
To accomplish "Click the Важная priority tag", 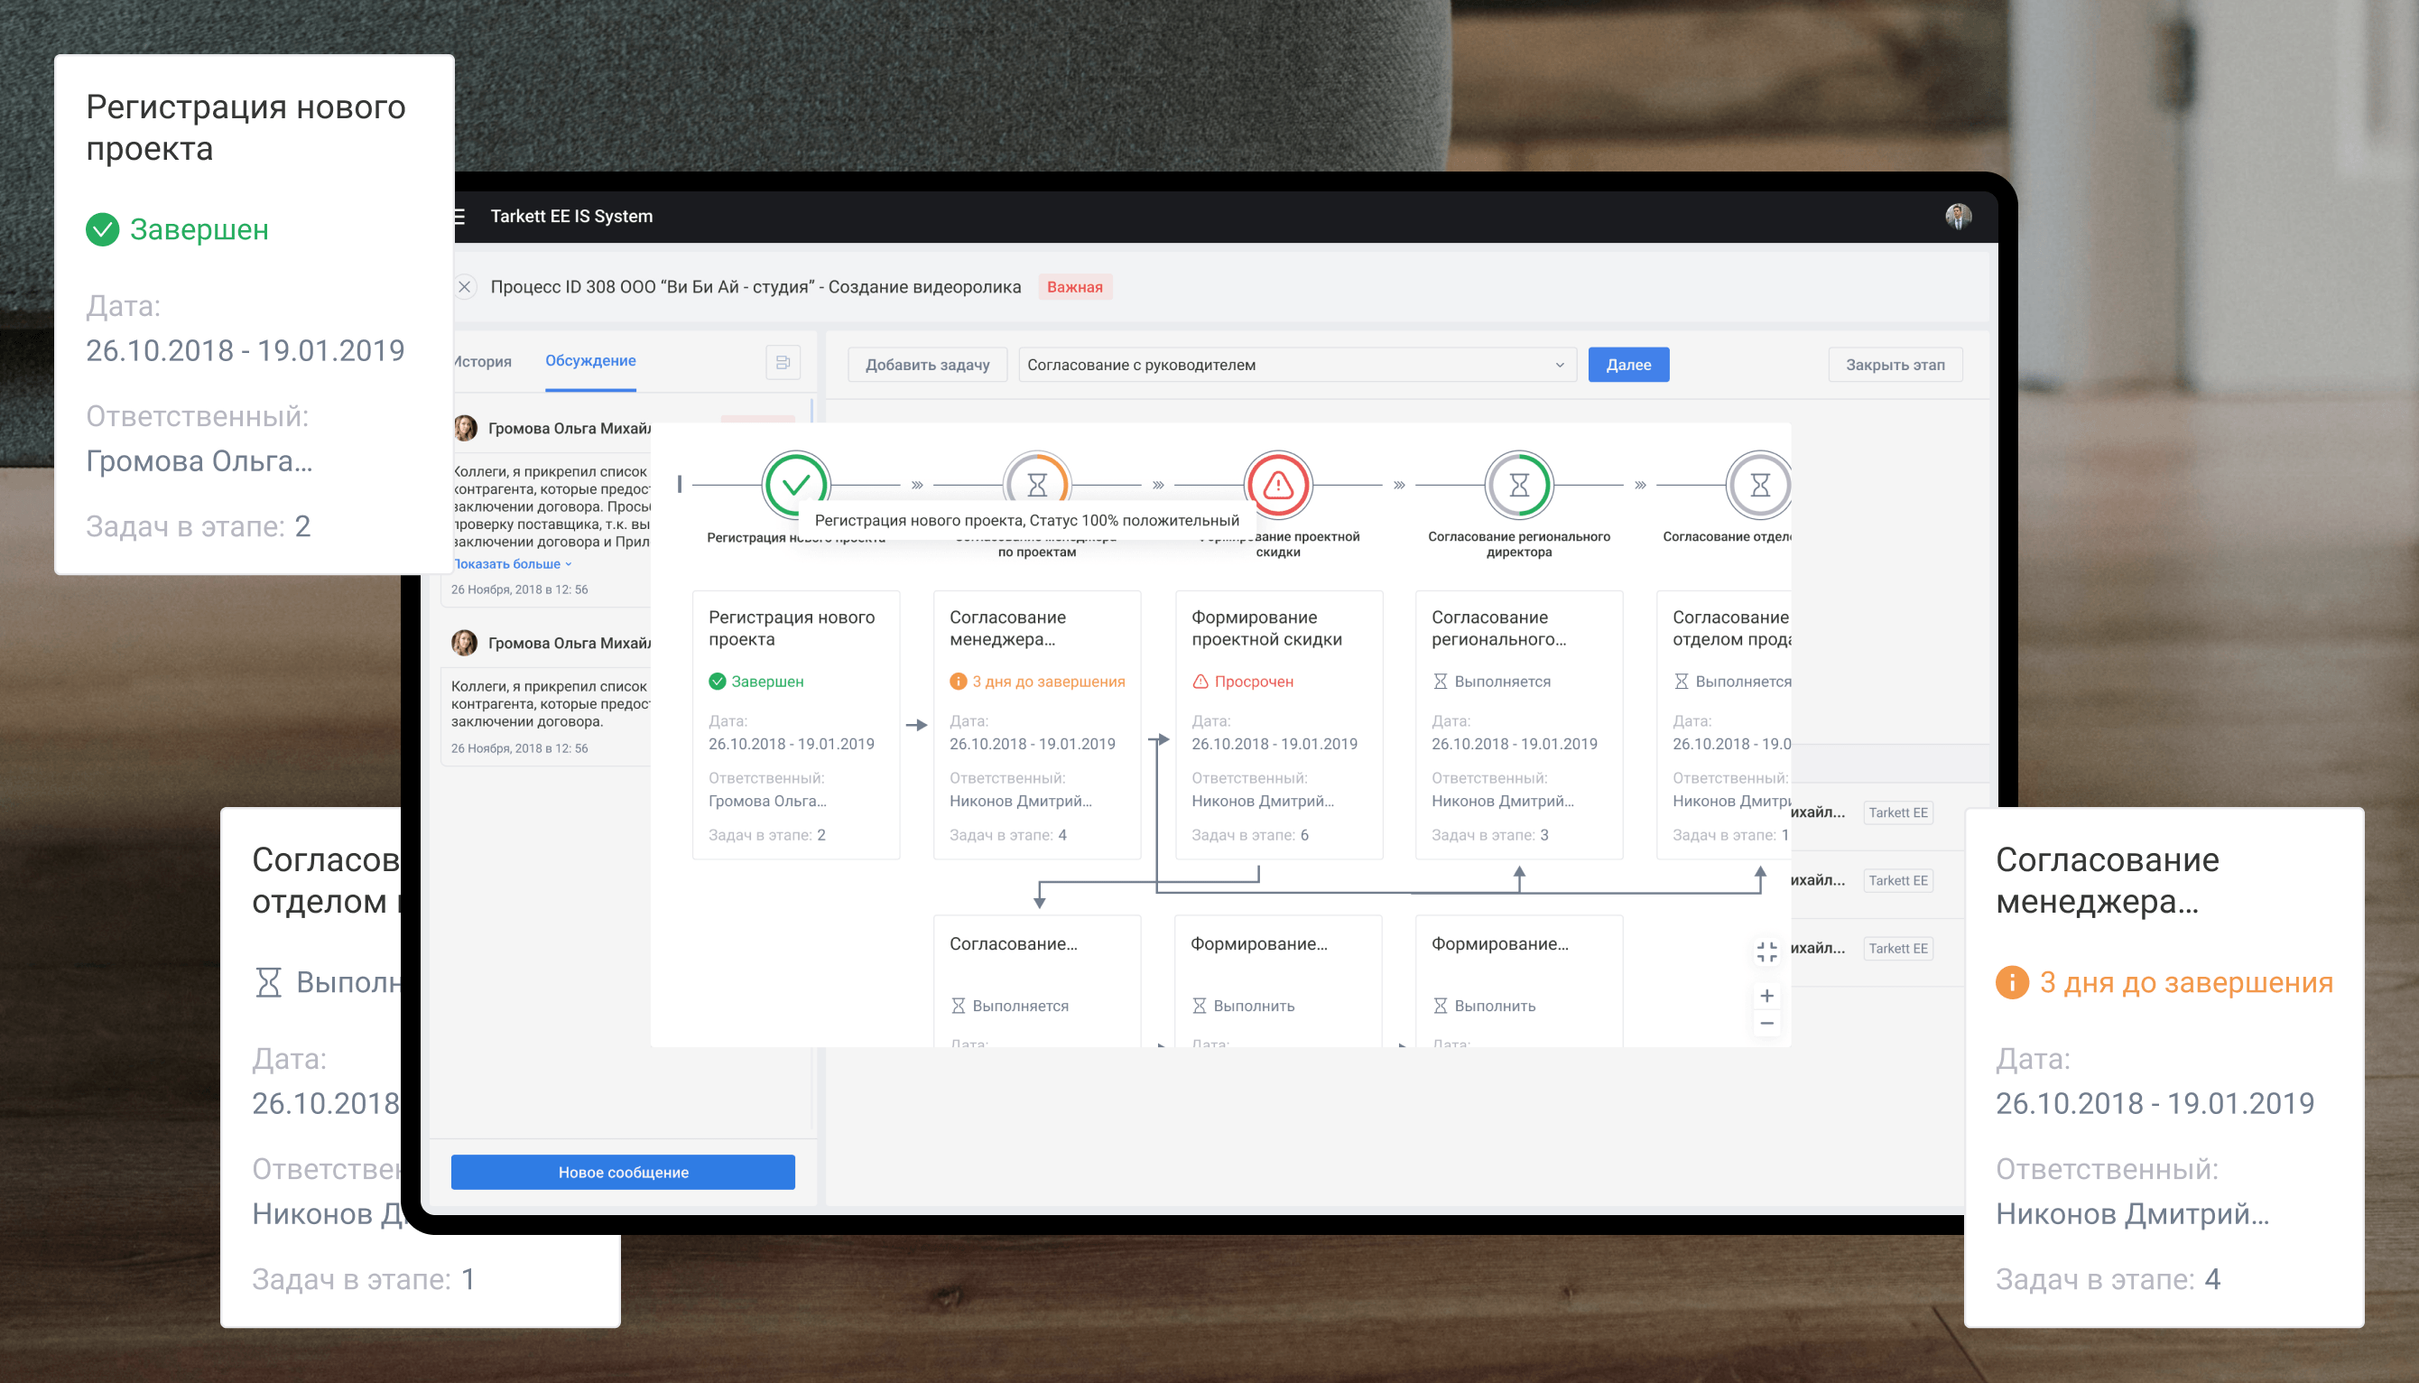I will (1074, 287).
